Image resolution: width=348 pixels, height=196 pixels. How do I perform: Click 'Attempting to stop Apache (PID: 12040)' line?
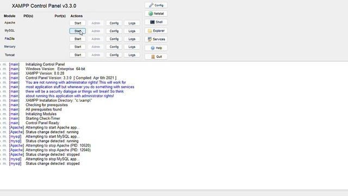58,150
